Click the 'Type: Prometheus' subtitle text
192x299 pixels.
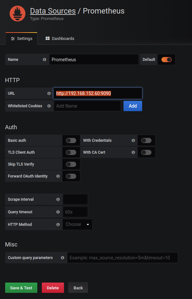coord(47,19)
